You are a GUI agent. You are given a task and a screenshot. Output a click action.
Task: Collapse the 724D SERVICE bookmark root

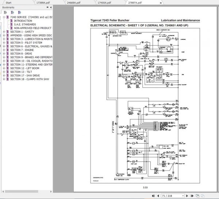[x=4, y=17]
